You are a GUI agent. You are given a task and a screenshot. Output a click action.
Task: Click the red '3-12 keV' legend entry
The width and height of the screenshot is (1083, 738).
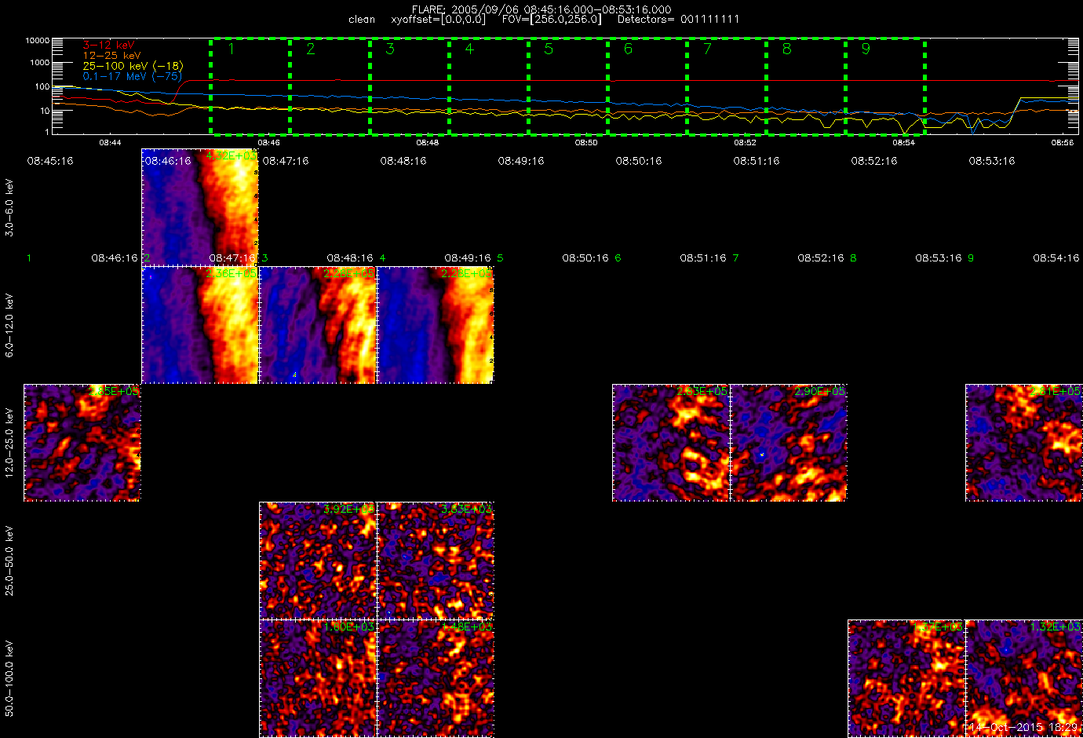tap(109, 46)
